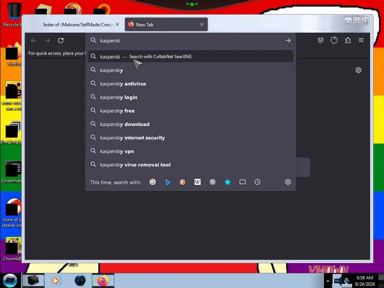Open the ChomikBox desktop icon
Viewport: 384px width, 288px height.
pos(12,249)
